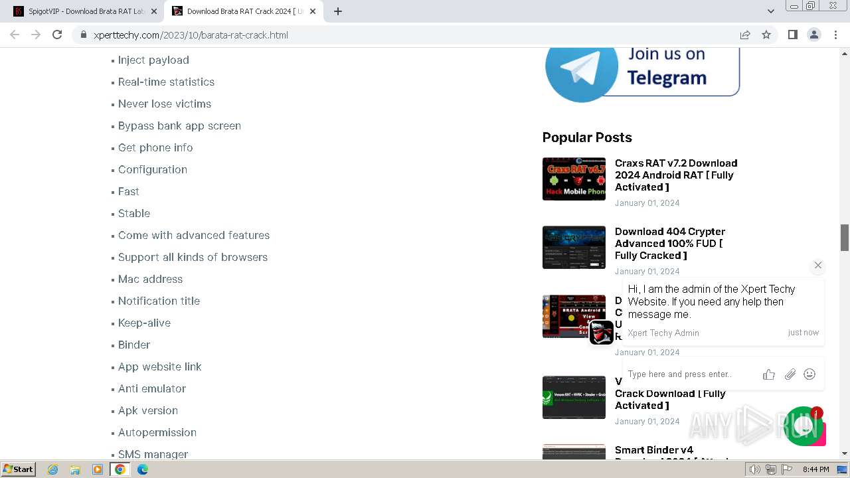Open the green chat launcher bubble

coord(804,426)
